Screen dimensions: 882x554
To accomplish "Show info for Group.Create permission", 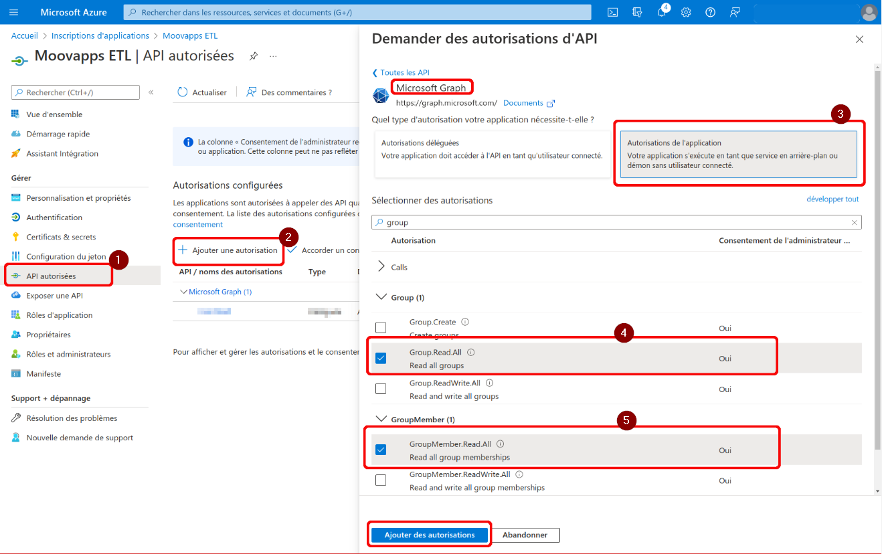I will [465, 322].
